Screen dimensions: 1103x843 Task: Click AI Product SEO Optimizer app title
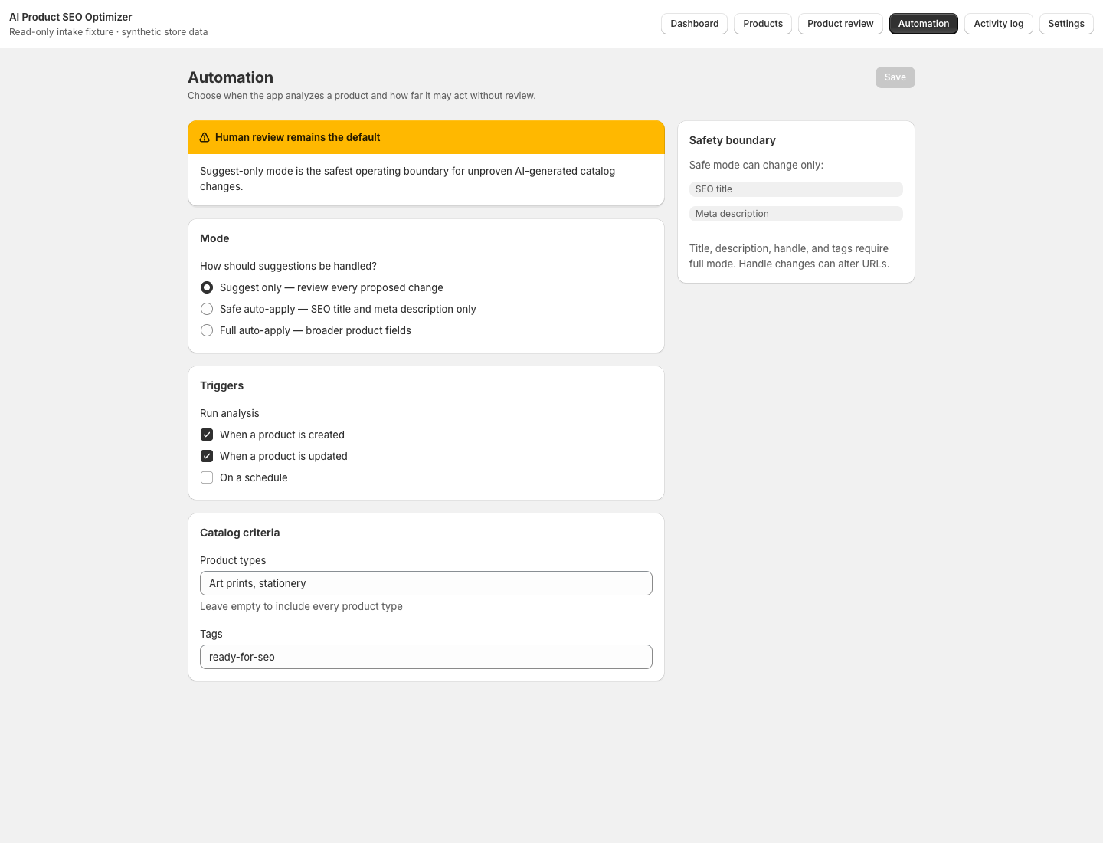[x=70, y=17]
